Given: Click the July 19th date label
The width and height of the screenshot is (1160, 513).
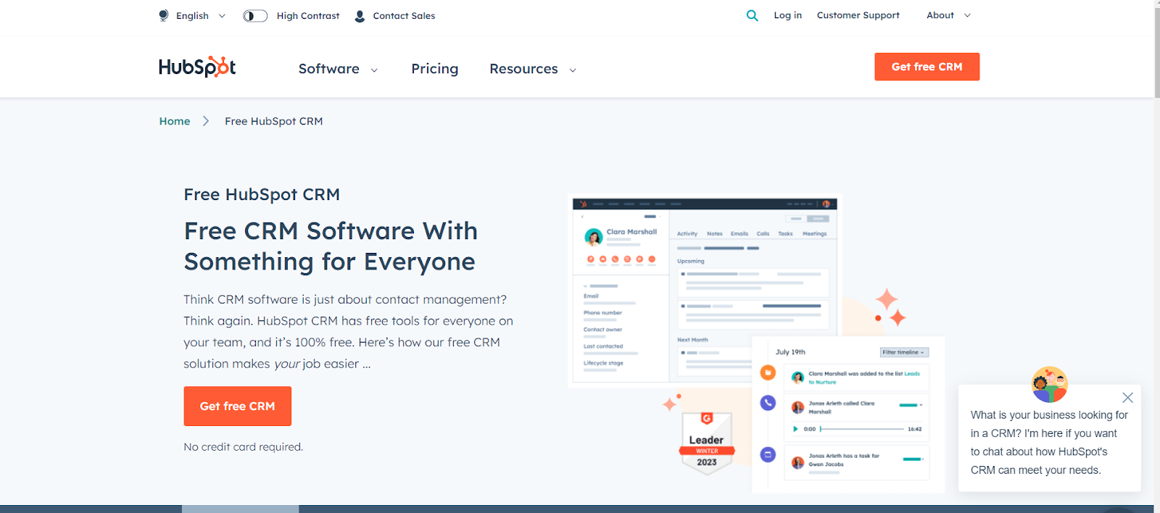Looking at the screenshot, I should pyautogui.click(x=790, y=352).
